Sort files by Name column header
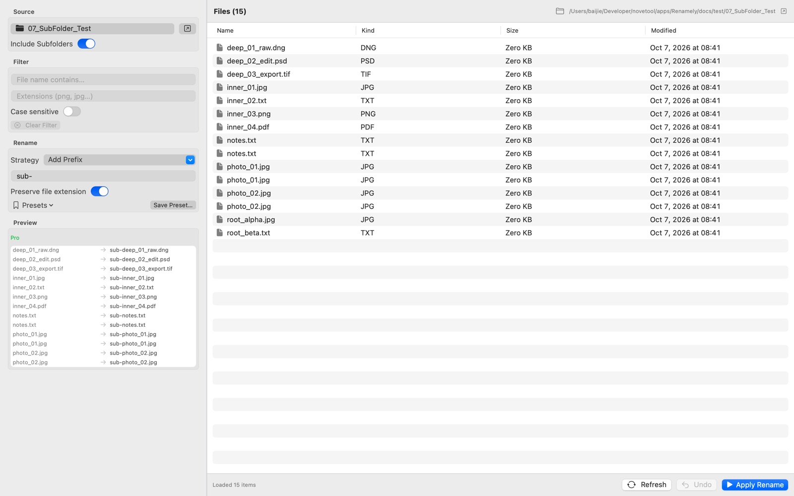Image resolution: width=794 pixels, height=496 pixels. point(225,30)
